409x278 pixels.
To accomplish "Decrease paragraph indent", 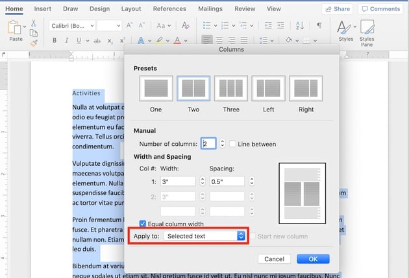I will (x=268, y=25).
